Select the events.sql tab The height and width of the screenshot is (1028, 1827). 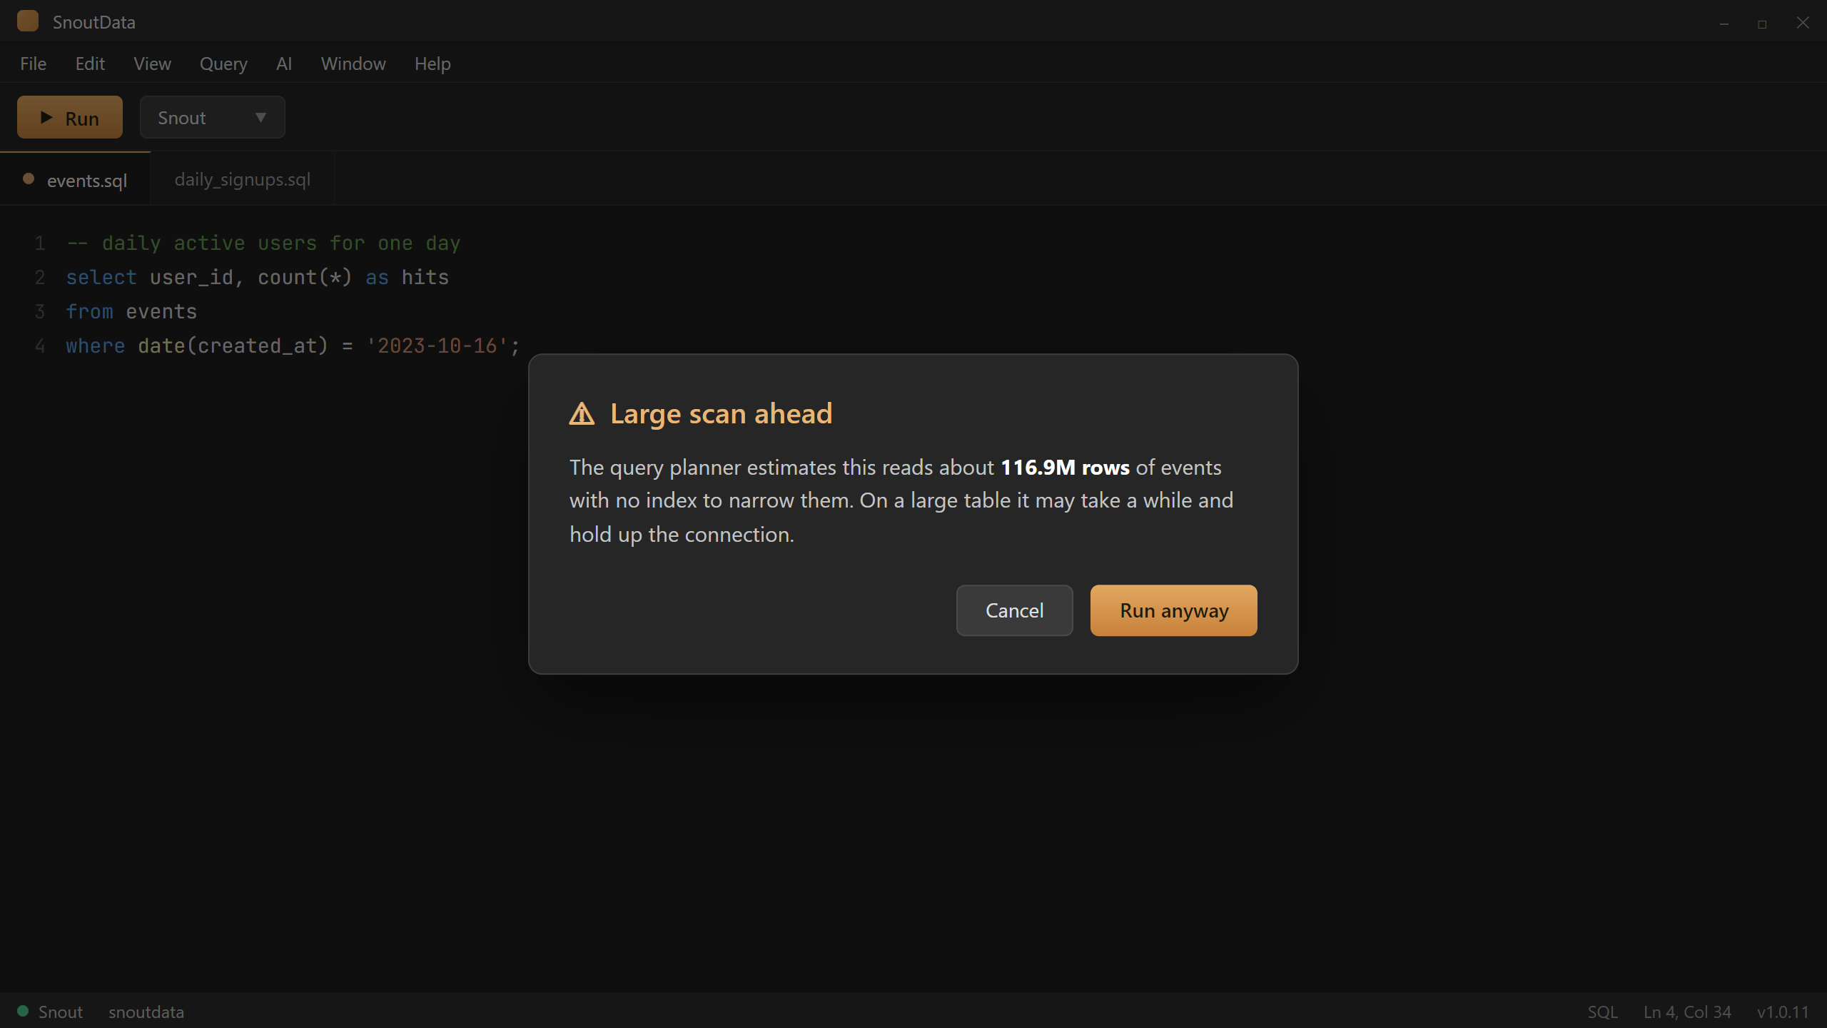75,179
